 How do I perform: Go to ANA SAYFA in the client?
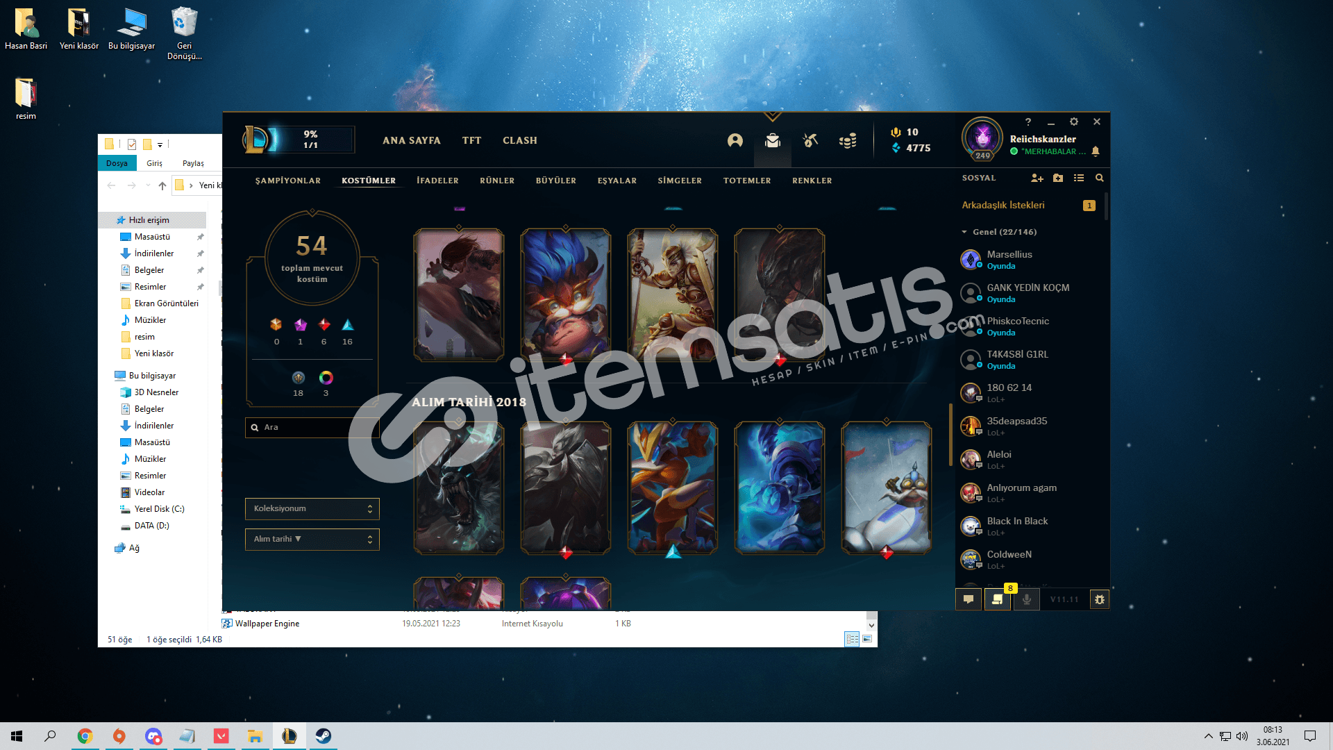pyautogui.click(x=412, y=140)
